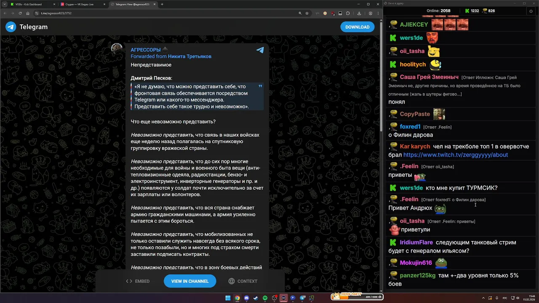This screenshot has height=303, width=539.
Task: Click the РУС language indicator
Action: pyautogui.click(x=505, y=298)
